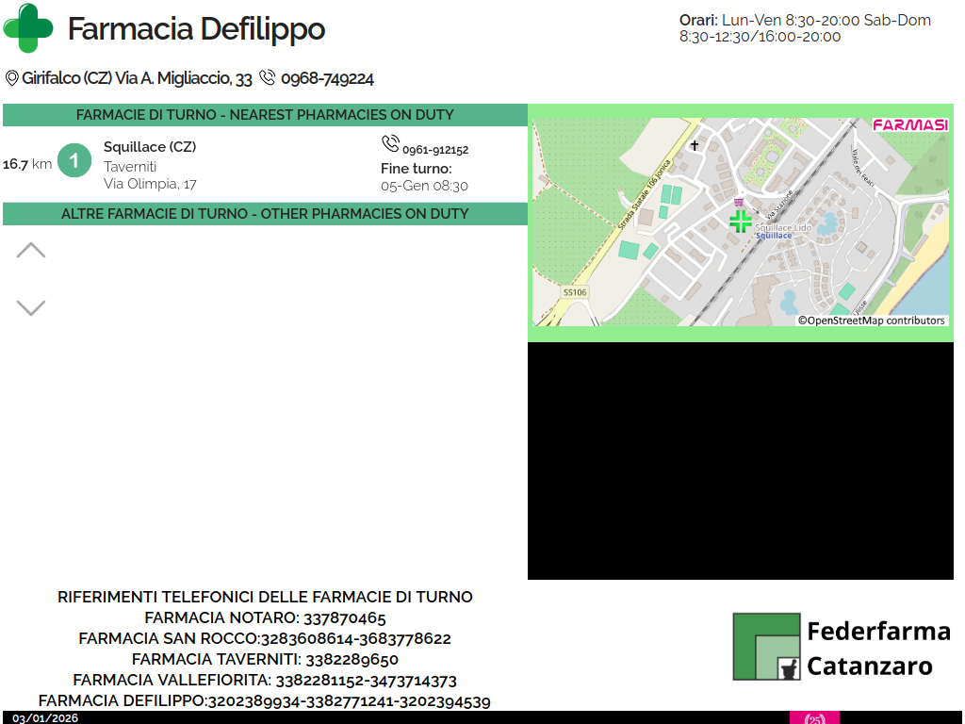The width and height of the screenshot is (965, 724).
Task: Click the green cross pharmacy logo
Action: click(29, 28)
